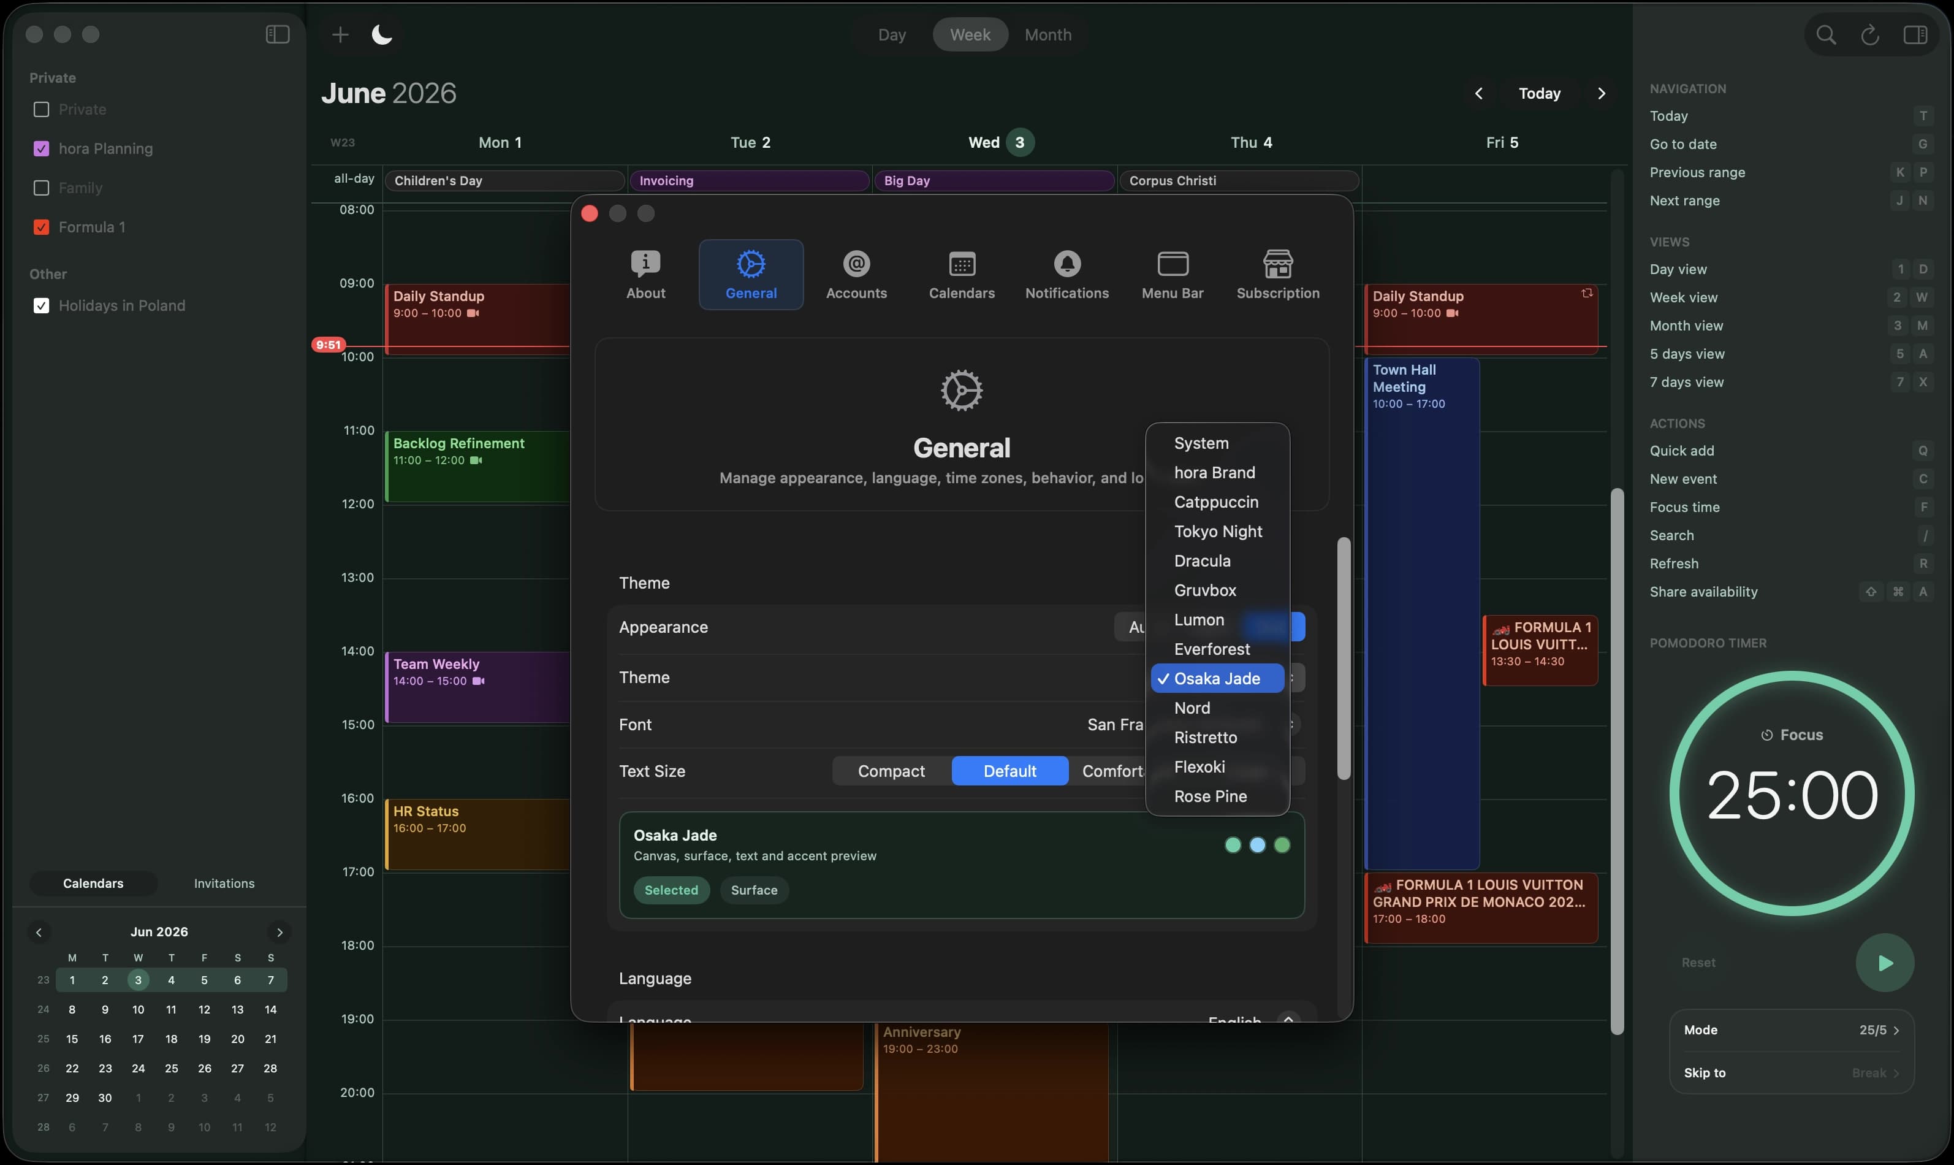
Task: Open the Invitations tab in sidebar
Action: 224,884
